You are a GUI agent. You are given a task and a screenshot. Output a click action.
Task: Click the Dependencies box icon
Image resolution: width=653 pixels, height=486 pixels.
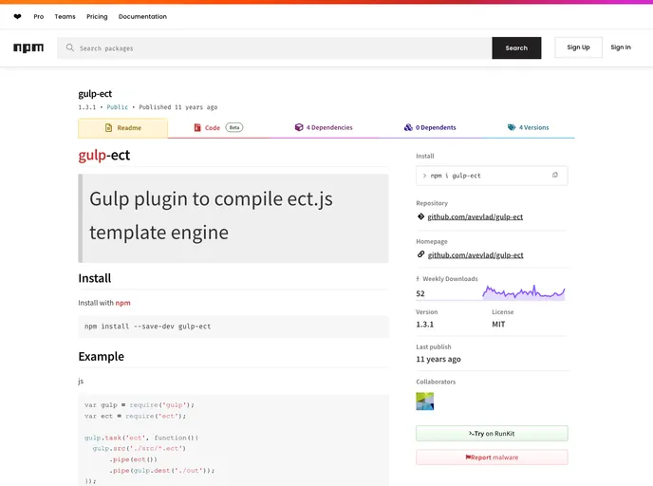[x=299, y=127]
